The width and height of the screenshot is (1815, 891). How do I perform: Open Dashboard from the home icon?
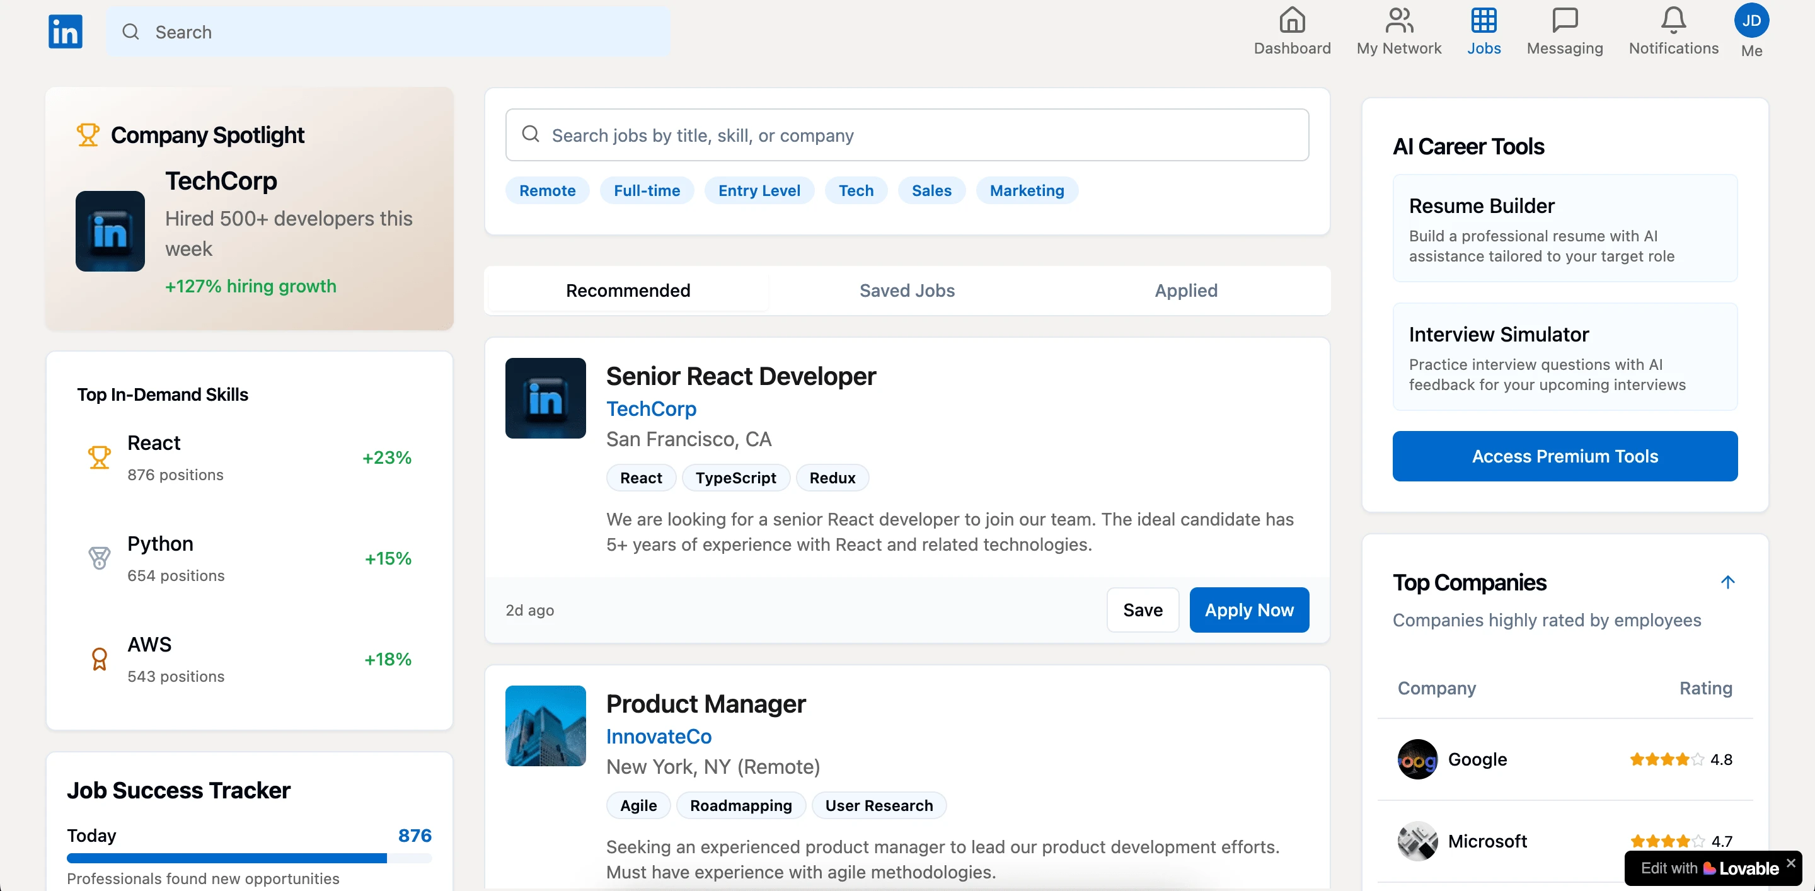(x=1291, y=20)
